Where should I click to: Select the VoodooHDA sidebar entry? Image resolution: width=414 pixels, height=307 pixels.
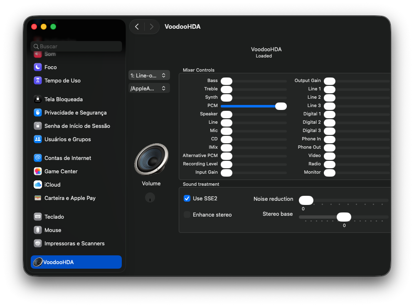pos(76,262)
